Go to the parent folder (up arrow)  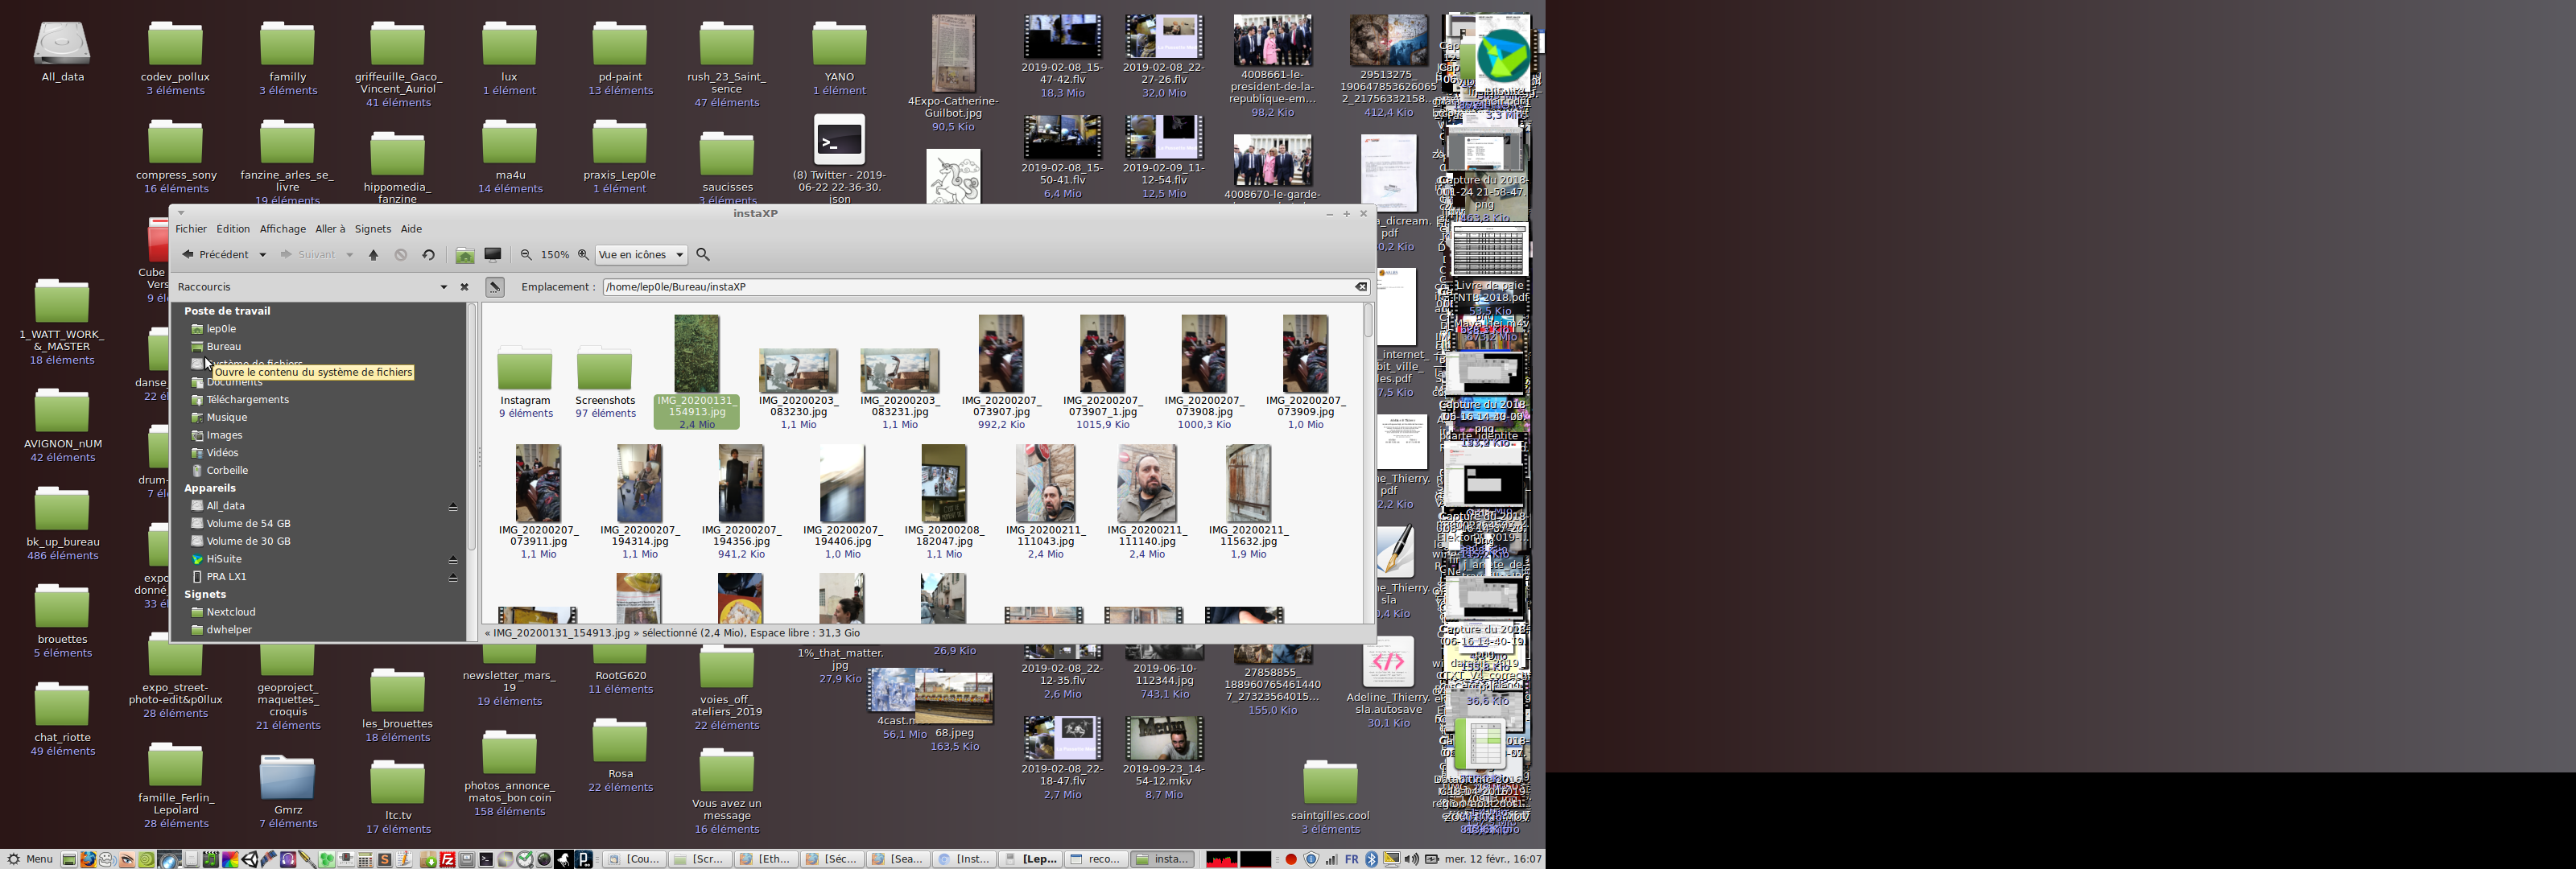pos(373,255)
